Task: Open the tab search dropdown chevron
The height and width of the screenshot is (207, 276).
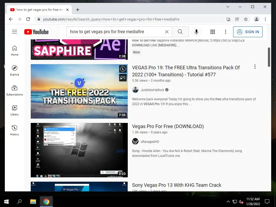Action: click(x=227, y=7)
